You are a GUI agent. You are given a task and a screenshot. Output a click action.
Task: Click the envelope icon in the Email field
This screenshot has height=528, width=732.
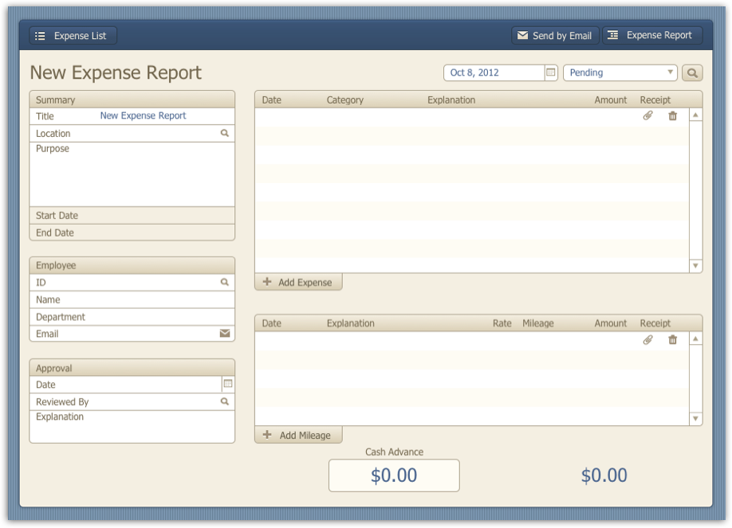pos(224,333)
